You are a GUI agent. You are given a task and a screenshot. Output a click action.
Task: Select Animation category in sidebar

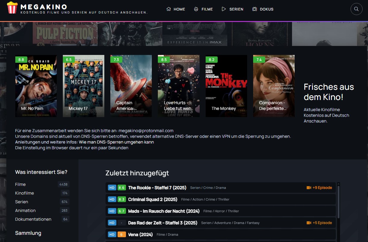[x=26, y=210]
